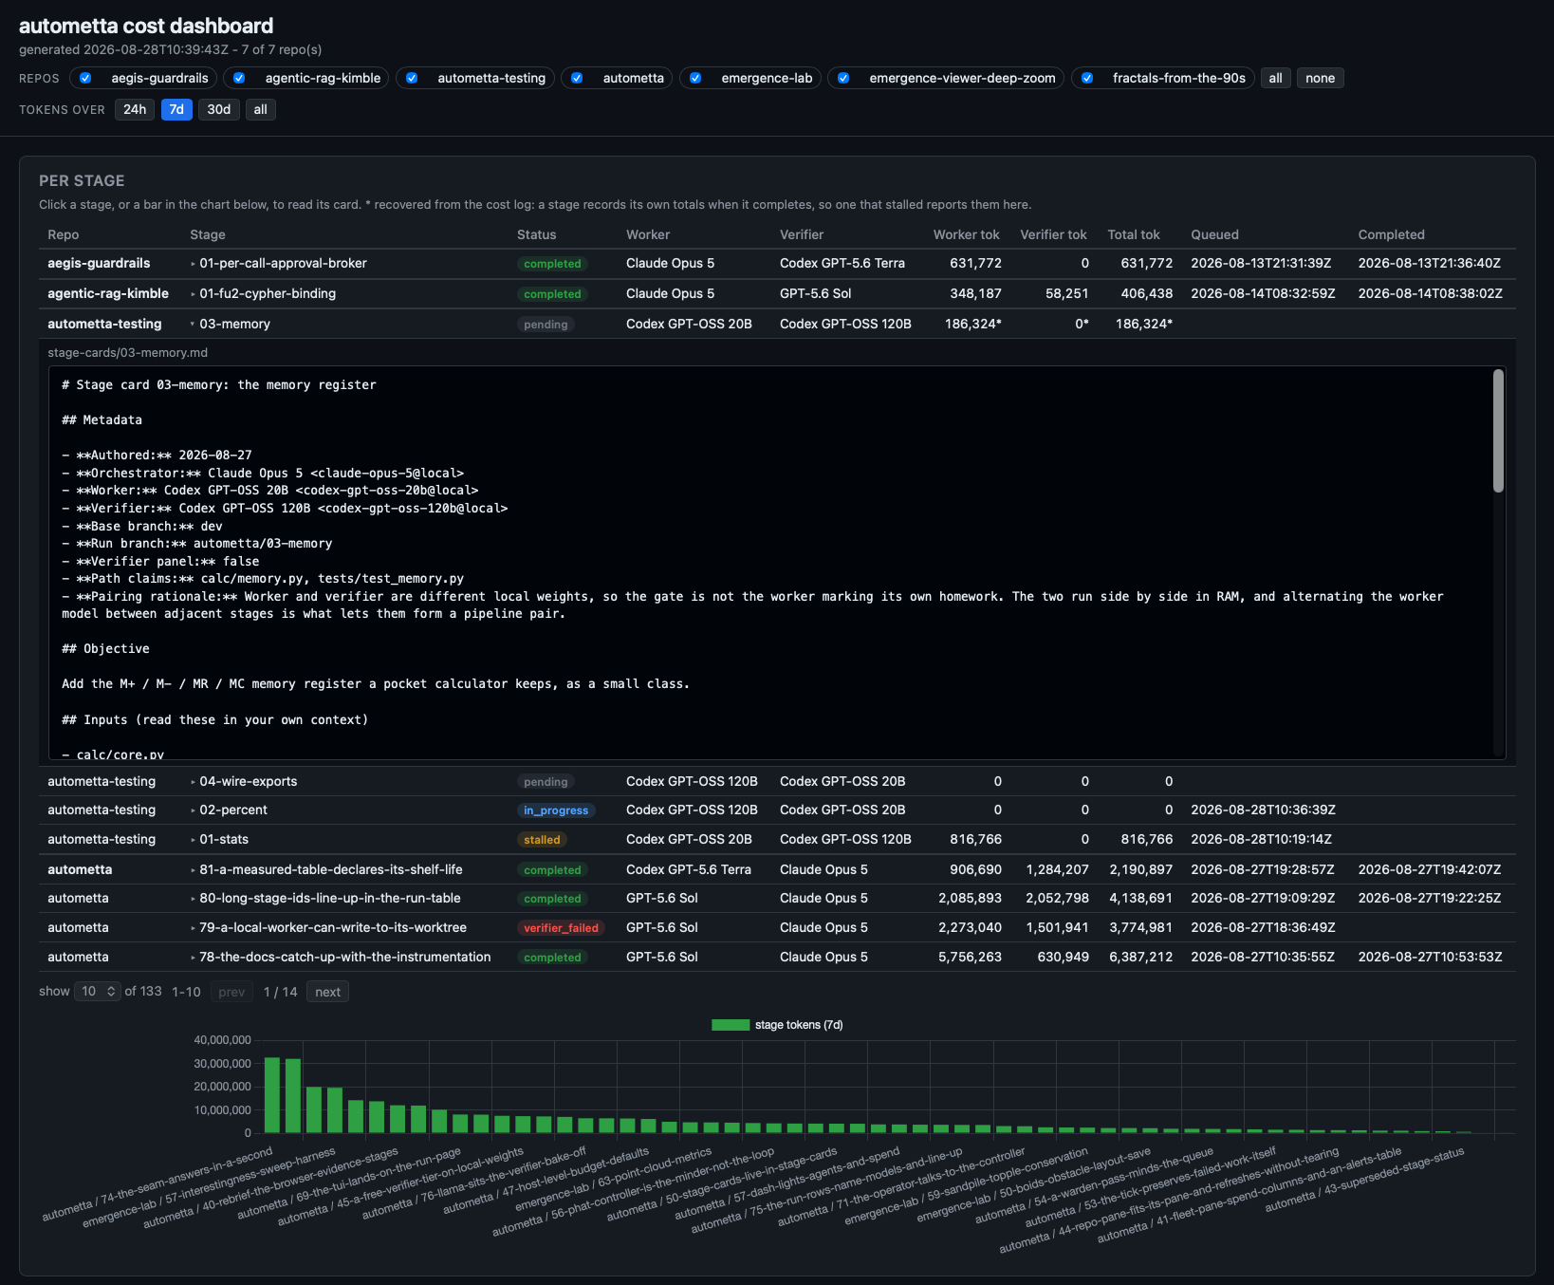Click the 'pending' badge for 04-wire-exports
Image resolution: width=1554 pixels, height=1285 pixels.
[546, 782]
